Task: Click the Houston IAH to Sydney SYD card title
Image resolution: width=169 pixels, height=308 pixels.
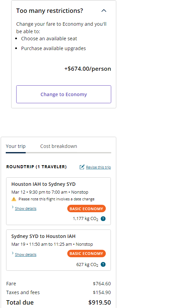Action: [x=44, y=184]
